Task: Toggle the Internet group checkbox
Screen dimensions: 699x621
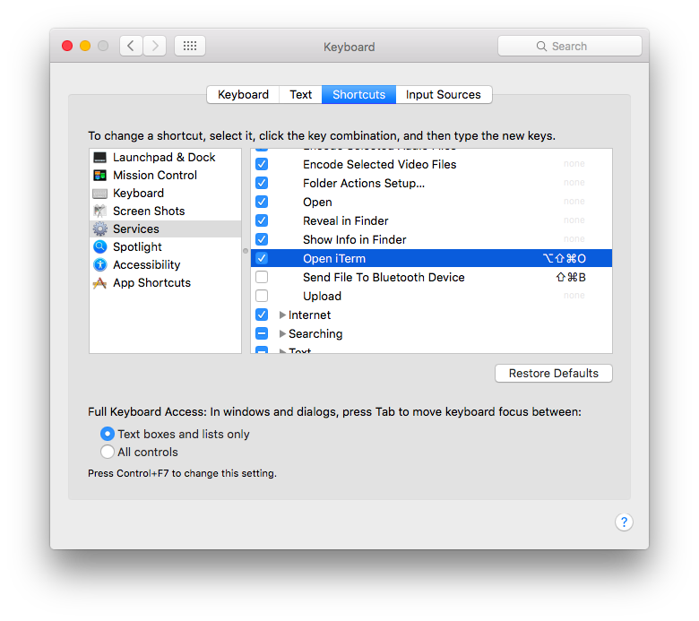Action: tap(262, 315)
